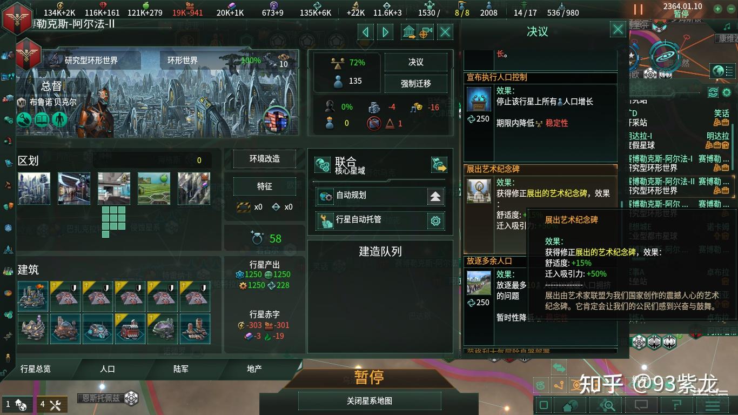Screen dimensions: 738x415
Task: Click the 环境改造 terraforming button
Action: (x=265, y=159)
